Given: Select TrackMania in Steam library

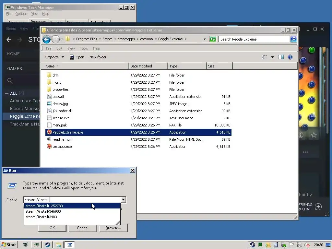Looking at the screenshot, I should click(x=25, y=124).
